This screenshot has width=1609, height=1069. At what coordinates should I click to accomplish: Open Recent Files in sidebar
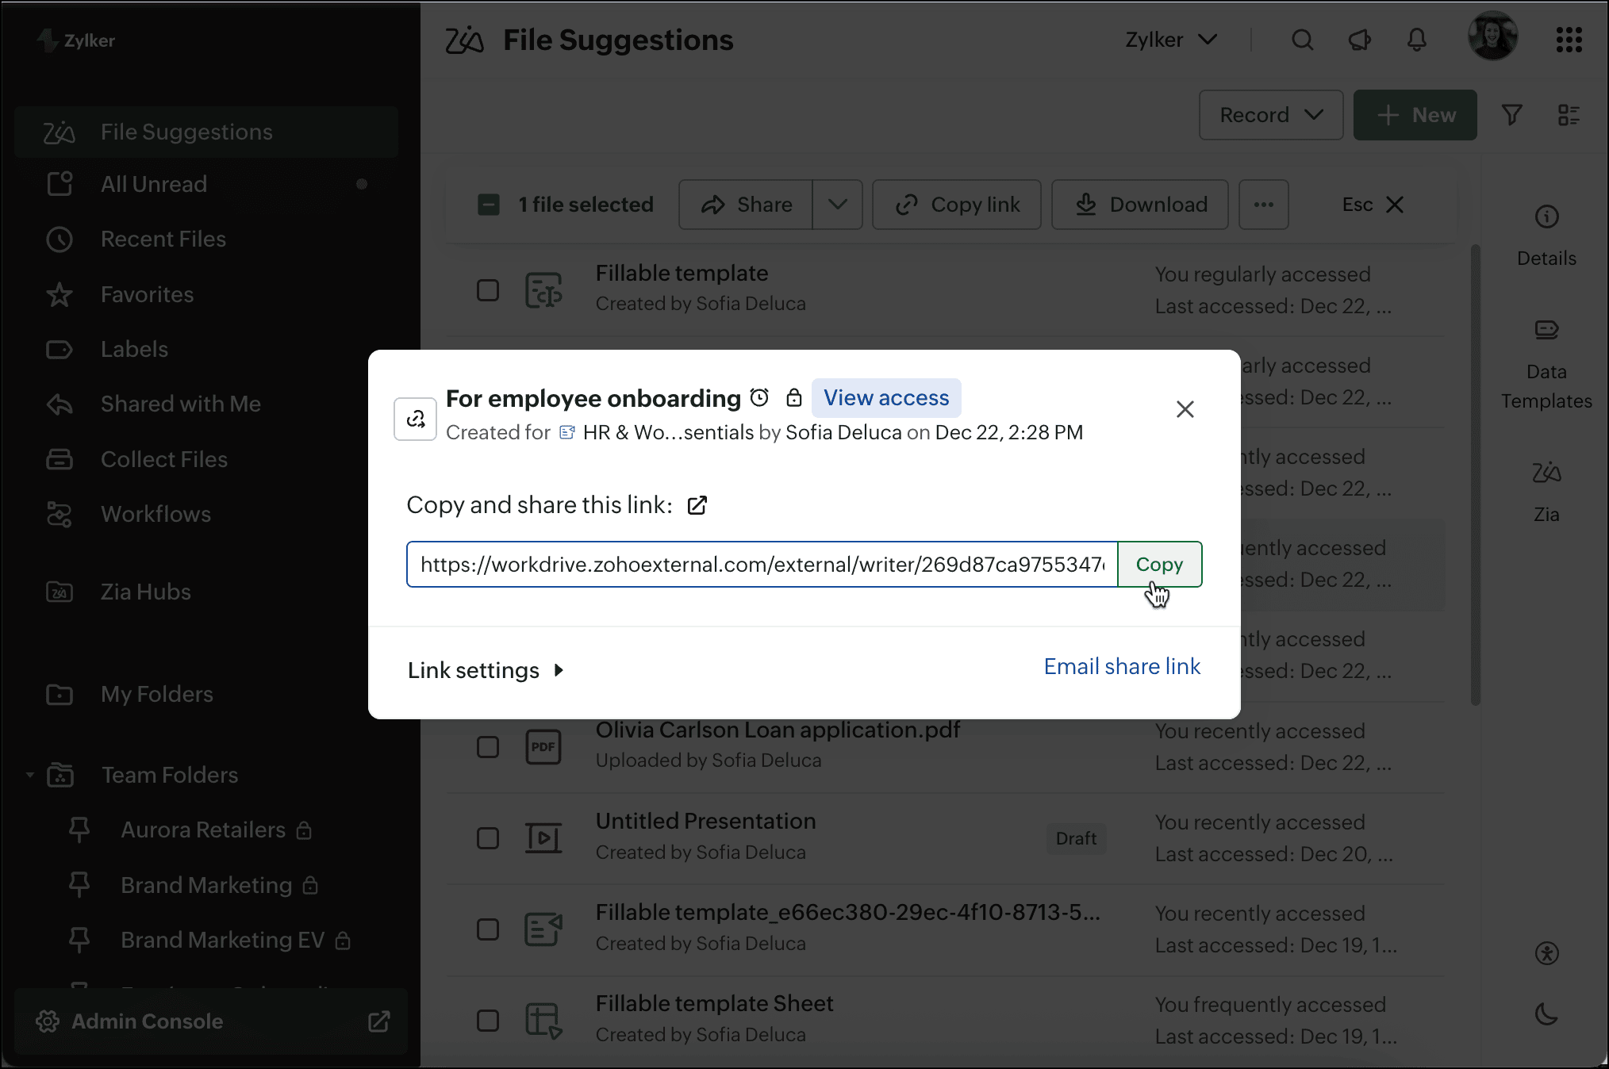coord(163,239)
